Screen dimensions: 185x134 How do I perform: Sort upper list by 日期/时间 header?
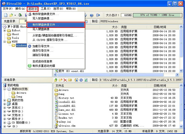tap(165, 27)
